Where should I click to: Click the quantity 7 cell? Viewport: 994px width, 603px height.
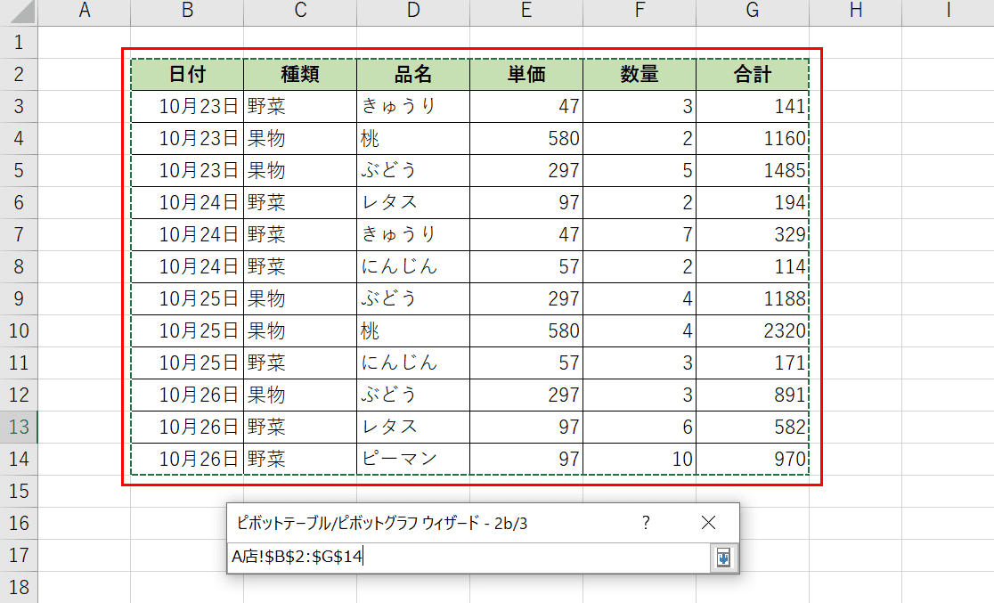640,234
